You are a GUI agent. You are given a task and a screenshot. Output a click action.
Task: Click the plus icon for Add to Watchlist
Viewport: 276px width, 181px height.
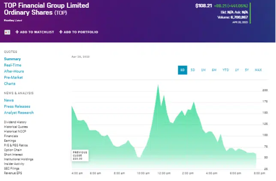pyautogui.click(x=17, y=32)
